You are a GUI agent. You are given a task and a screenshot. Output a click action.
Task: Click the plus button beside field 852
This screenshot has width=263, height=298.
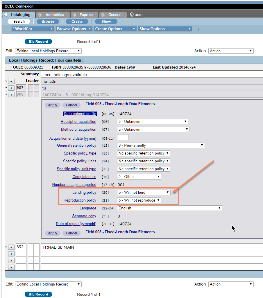tap(11, 247)
